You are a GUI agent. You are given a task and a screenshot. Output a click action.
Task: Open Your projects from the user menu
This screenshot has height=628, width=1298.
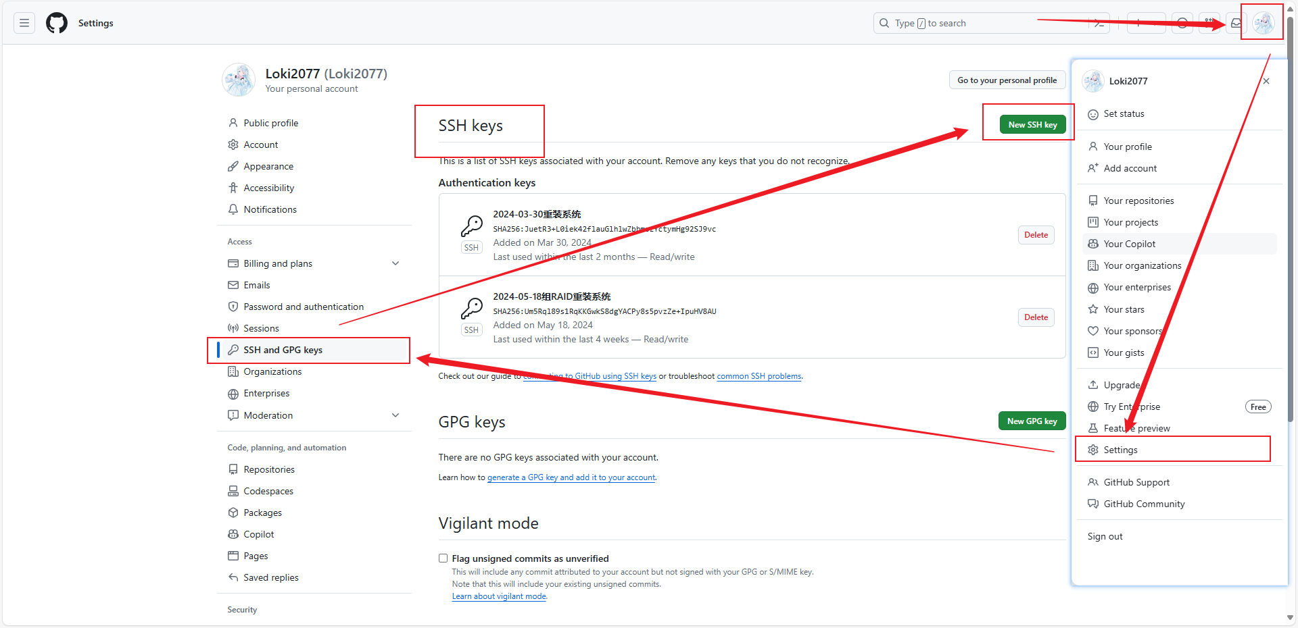tap(1180, 222)
